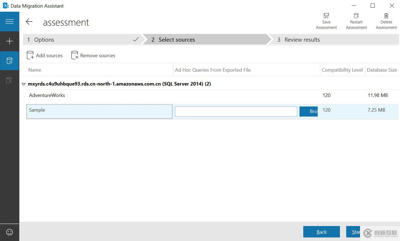Open the Migrations sidebar icon
Viewport: 400px width, 241px height.
[10, 80]
